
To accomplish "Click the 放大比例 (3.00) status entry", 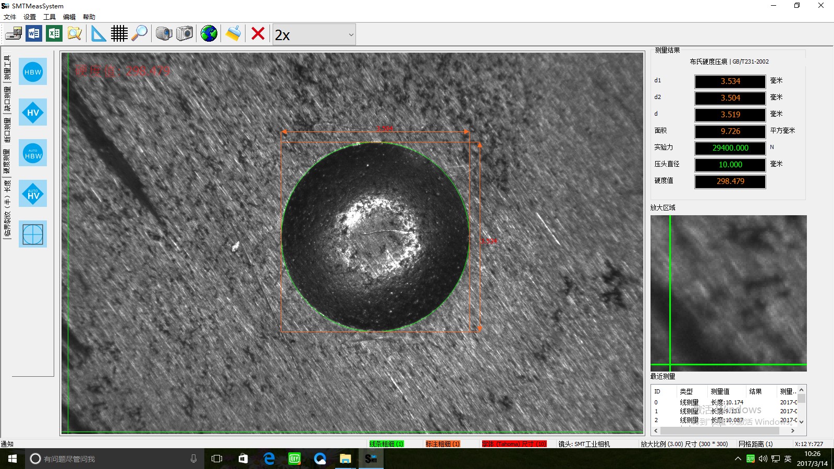I will point(684,444).
